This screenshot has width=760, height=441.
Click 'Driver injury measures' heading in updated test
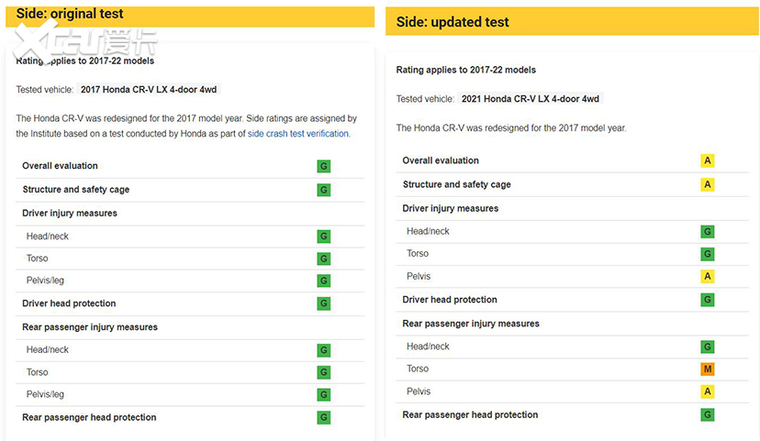451,208
